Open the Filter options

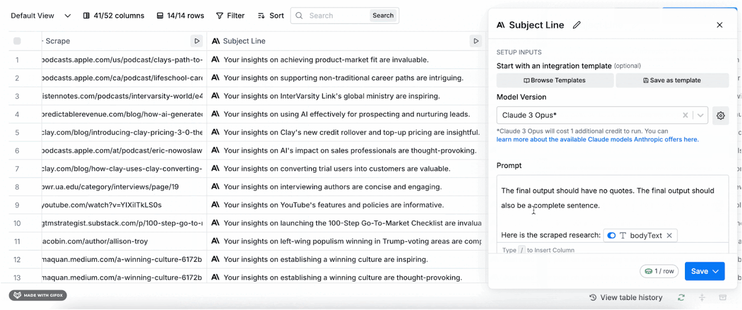pos(230,16)
